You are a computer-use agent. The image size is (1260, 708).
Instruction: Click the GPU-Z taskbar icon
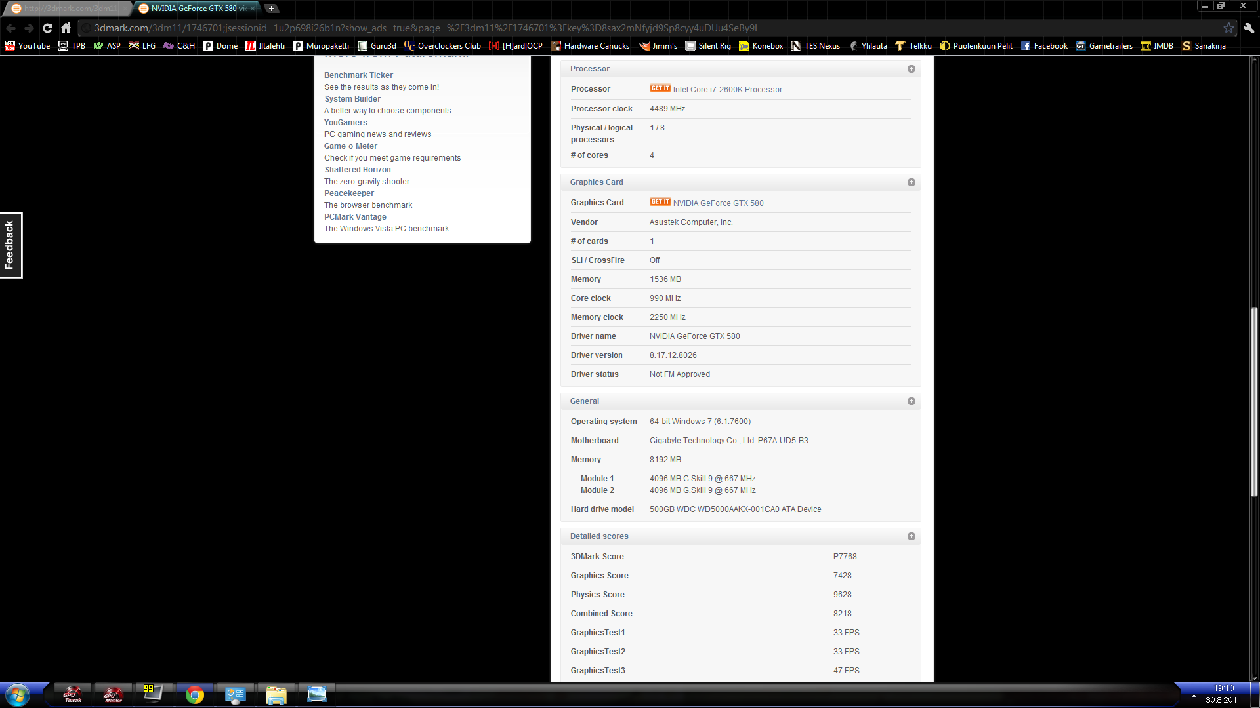(x=153, y=694)
